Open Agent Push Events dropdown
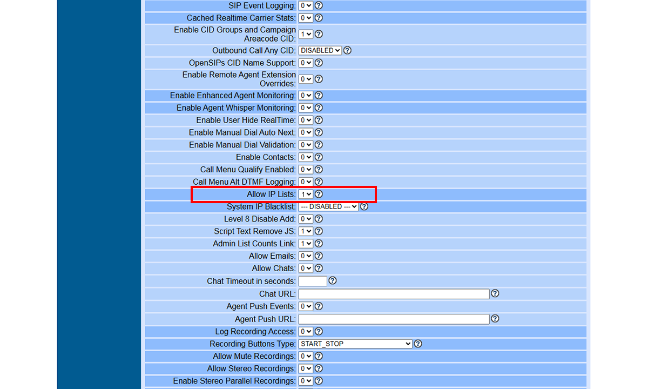The width and height of the screenshot is (648, 389). 306,306
